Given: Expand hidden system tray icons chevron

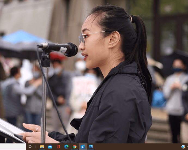Looking at the screenshot, I should [187, 147].
